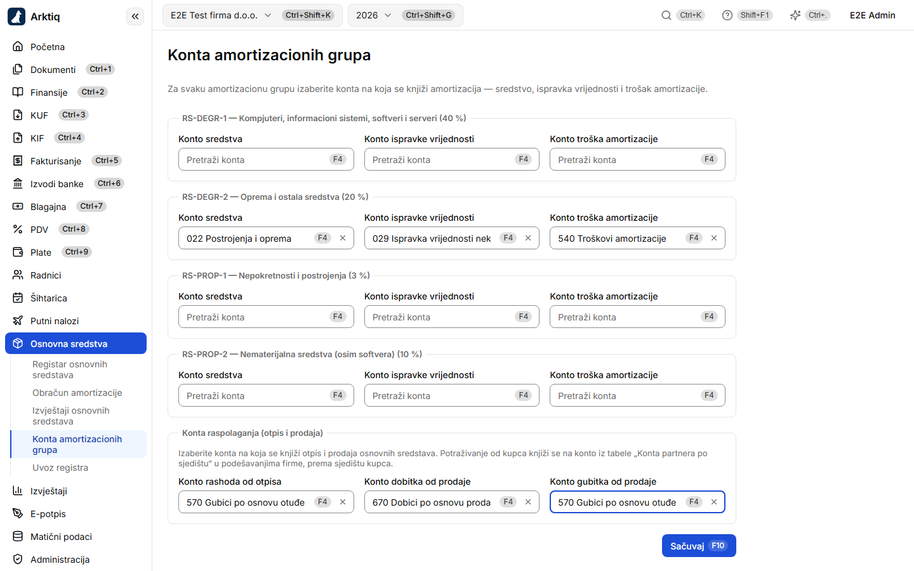The height and width of the screenshot is (571, 914).
Task: Open the search magnifier icon
Action: (x=666, y=15)
